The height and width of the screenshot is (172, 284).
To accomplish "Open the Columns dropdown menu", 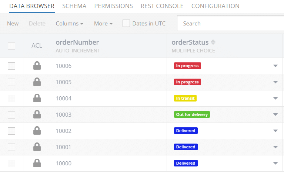I will pos(70,24).
